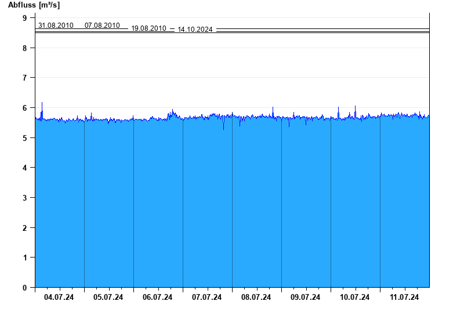Pick the 07.07.24 date on x-axis
This screenshot has width=464, height=319.
click(207, 298)
